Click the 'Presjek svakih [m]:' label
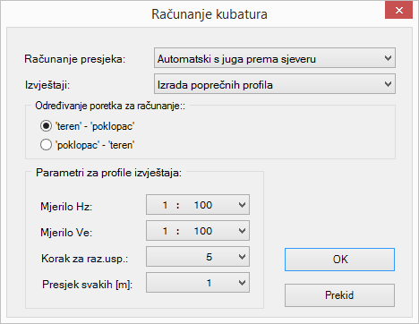The image size is (419, 324). click(x=87, y=285)
